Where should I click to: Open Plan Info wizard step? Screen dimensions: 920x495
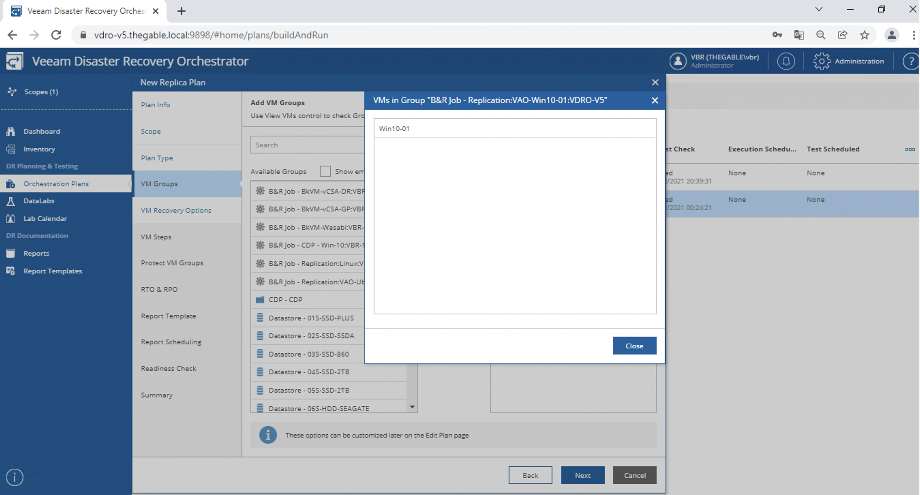(x=155, y=105)
